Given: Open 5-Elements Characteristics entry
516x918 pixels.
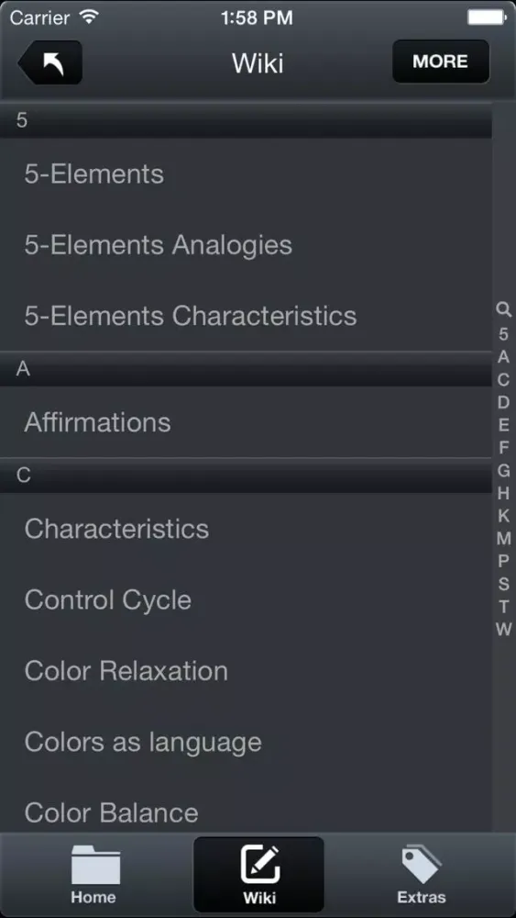Looking at the screenshot, I should pos(246,316).
